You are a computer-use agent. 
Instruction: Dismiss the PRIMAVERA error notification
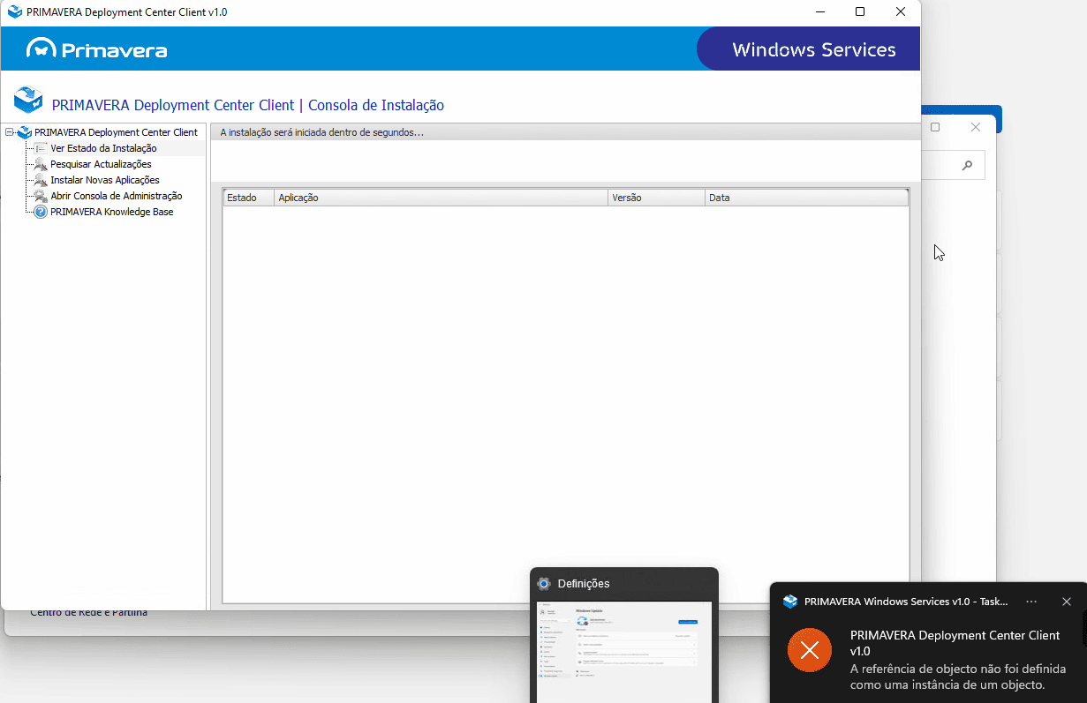click(1066, 602)
